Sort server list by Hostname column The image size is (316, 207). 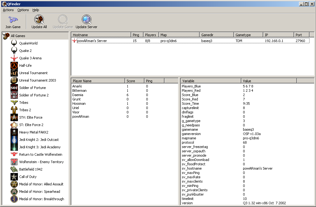101,35
